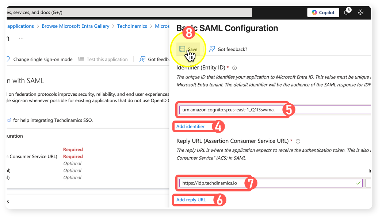This screenshot has height=221, width=386.
Task: Click the floppy disk Save icon
Action: [182, 49]
